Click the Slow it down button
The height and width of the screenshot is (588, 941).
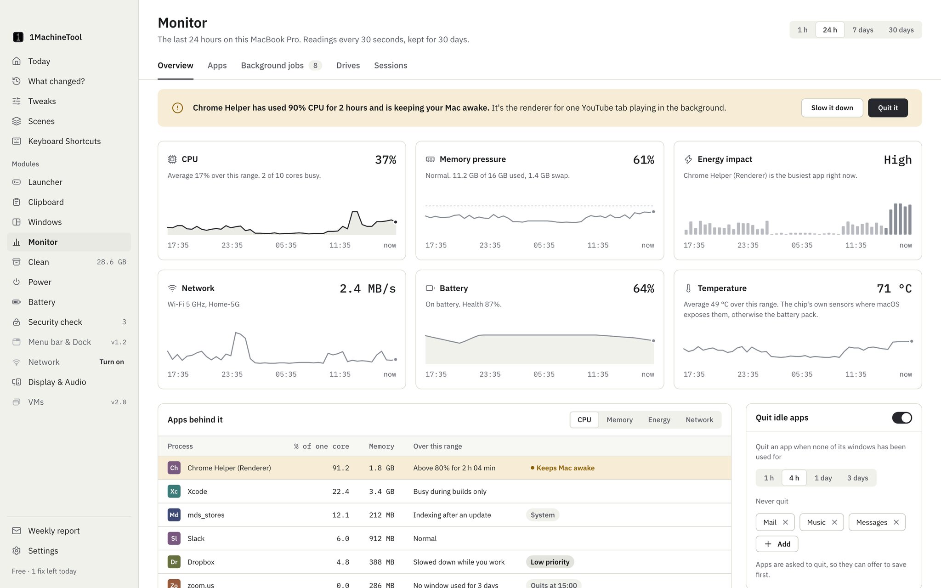[832, 108]
